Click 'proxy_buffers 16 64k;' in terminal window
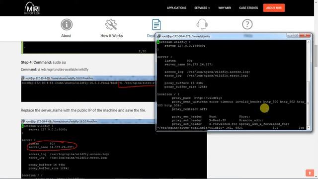The height and width of the screenshot is (179, 318). (x=184, y=83)
